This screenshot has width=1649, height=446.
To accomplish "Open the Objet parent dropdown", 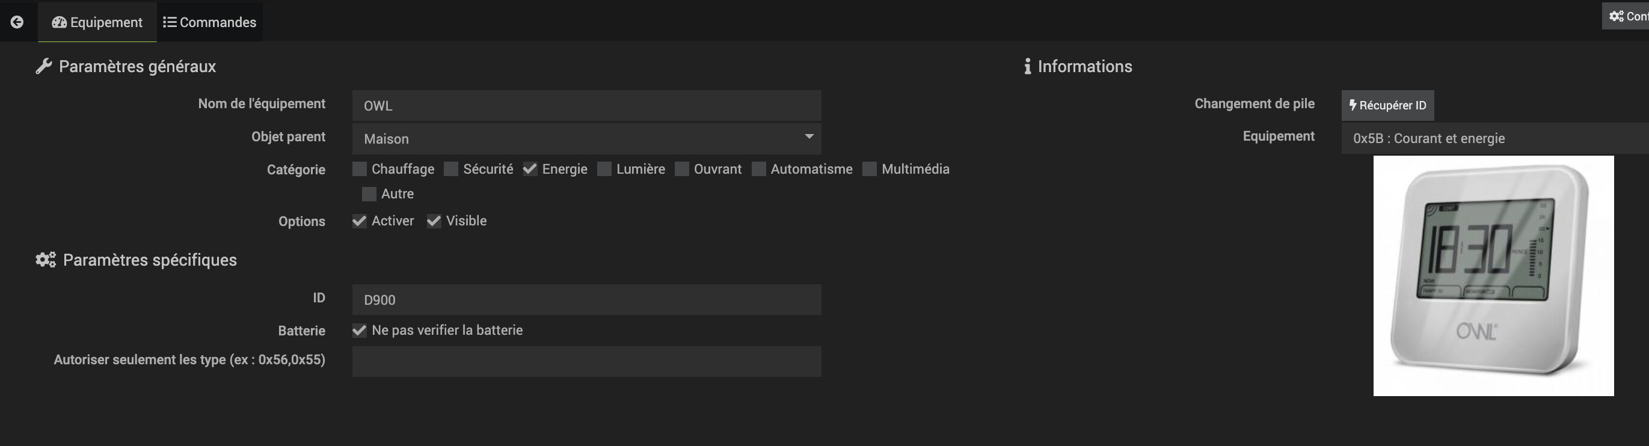I will click(586, 139).
